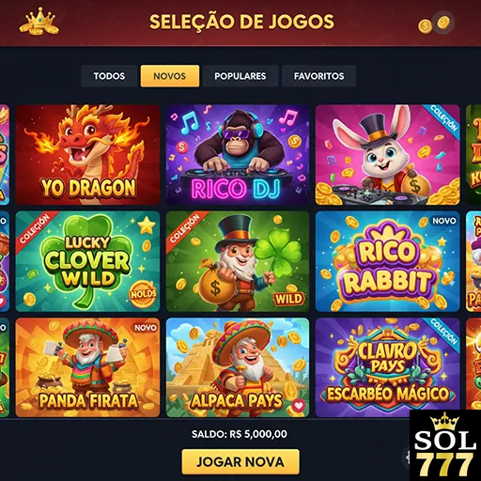Open the rabbit DJ with top hat game
This screenshot has width=481, height=481.
pyautogui.click(x=388, y=155)
